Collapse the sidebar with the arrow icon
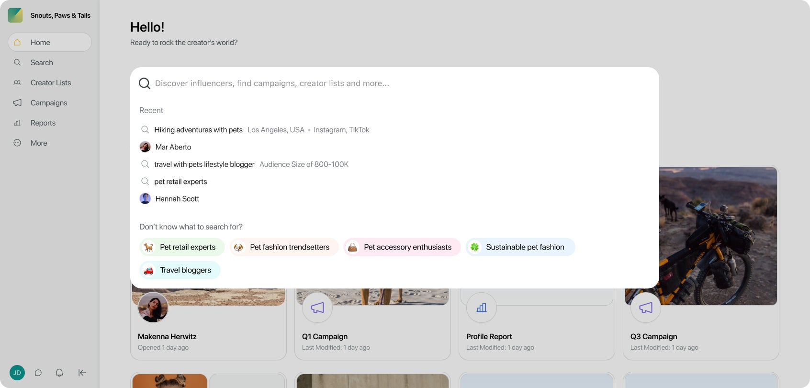Image resolution: width=810 pixels, height=388 pixels. click(x=82, y=373)
